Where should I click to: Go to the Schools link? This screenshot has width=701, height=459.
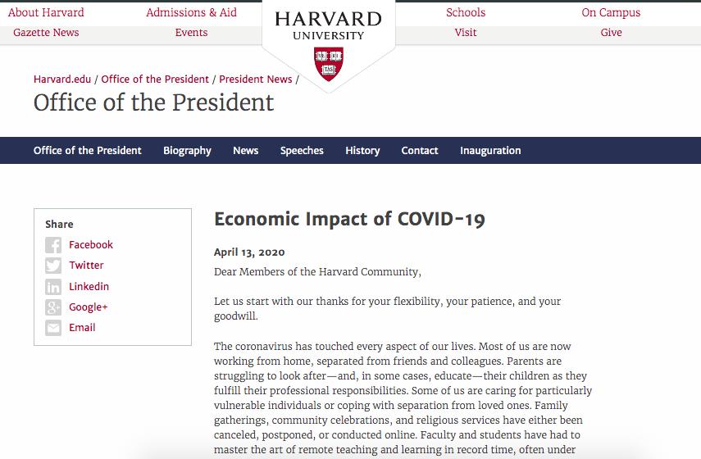pos(466,12)
